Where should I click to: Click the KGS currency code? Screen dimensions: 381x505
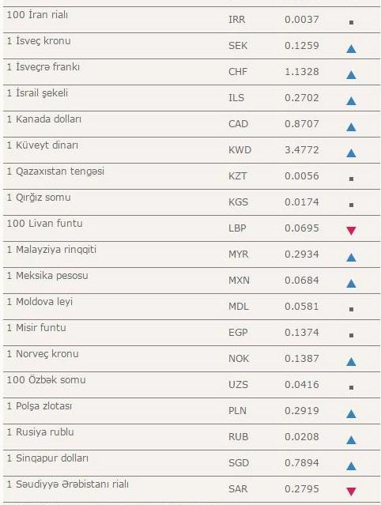[x=239, y=202]
